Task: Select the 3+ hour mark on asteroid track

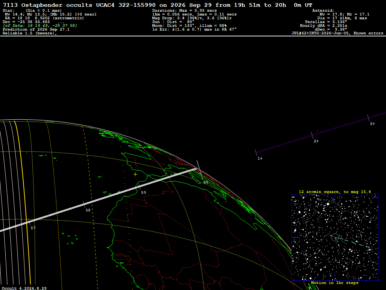Action: tap(372, 123)
